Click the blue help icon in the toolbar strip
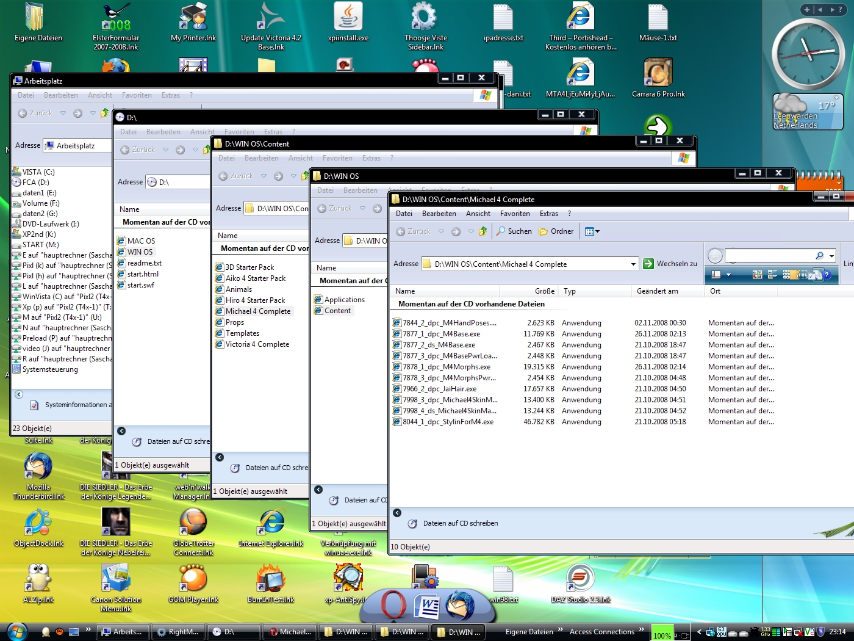The height and width of the screenshot is (641, 854). coord(827,275)
